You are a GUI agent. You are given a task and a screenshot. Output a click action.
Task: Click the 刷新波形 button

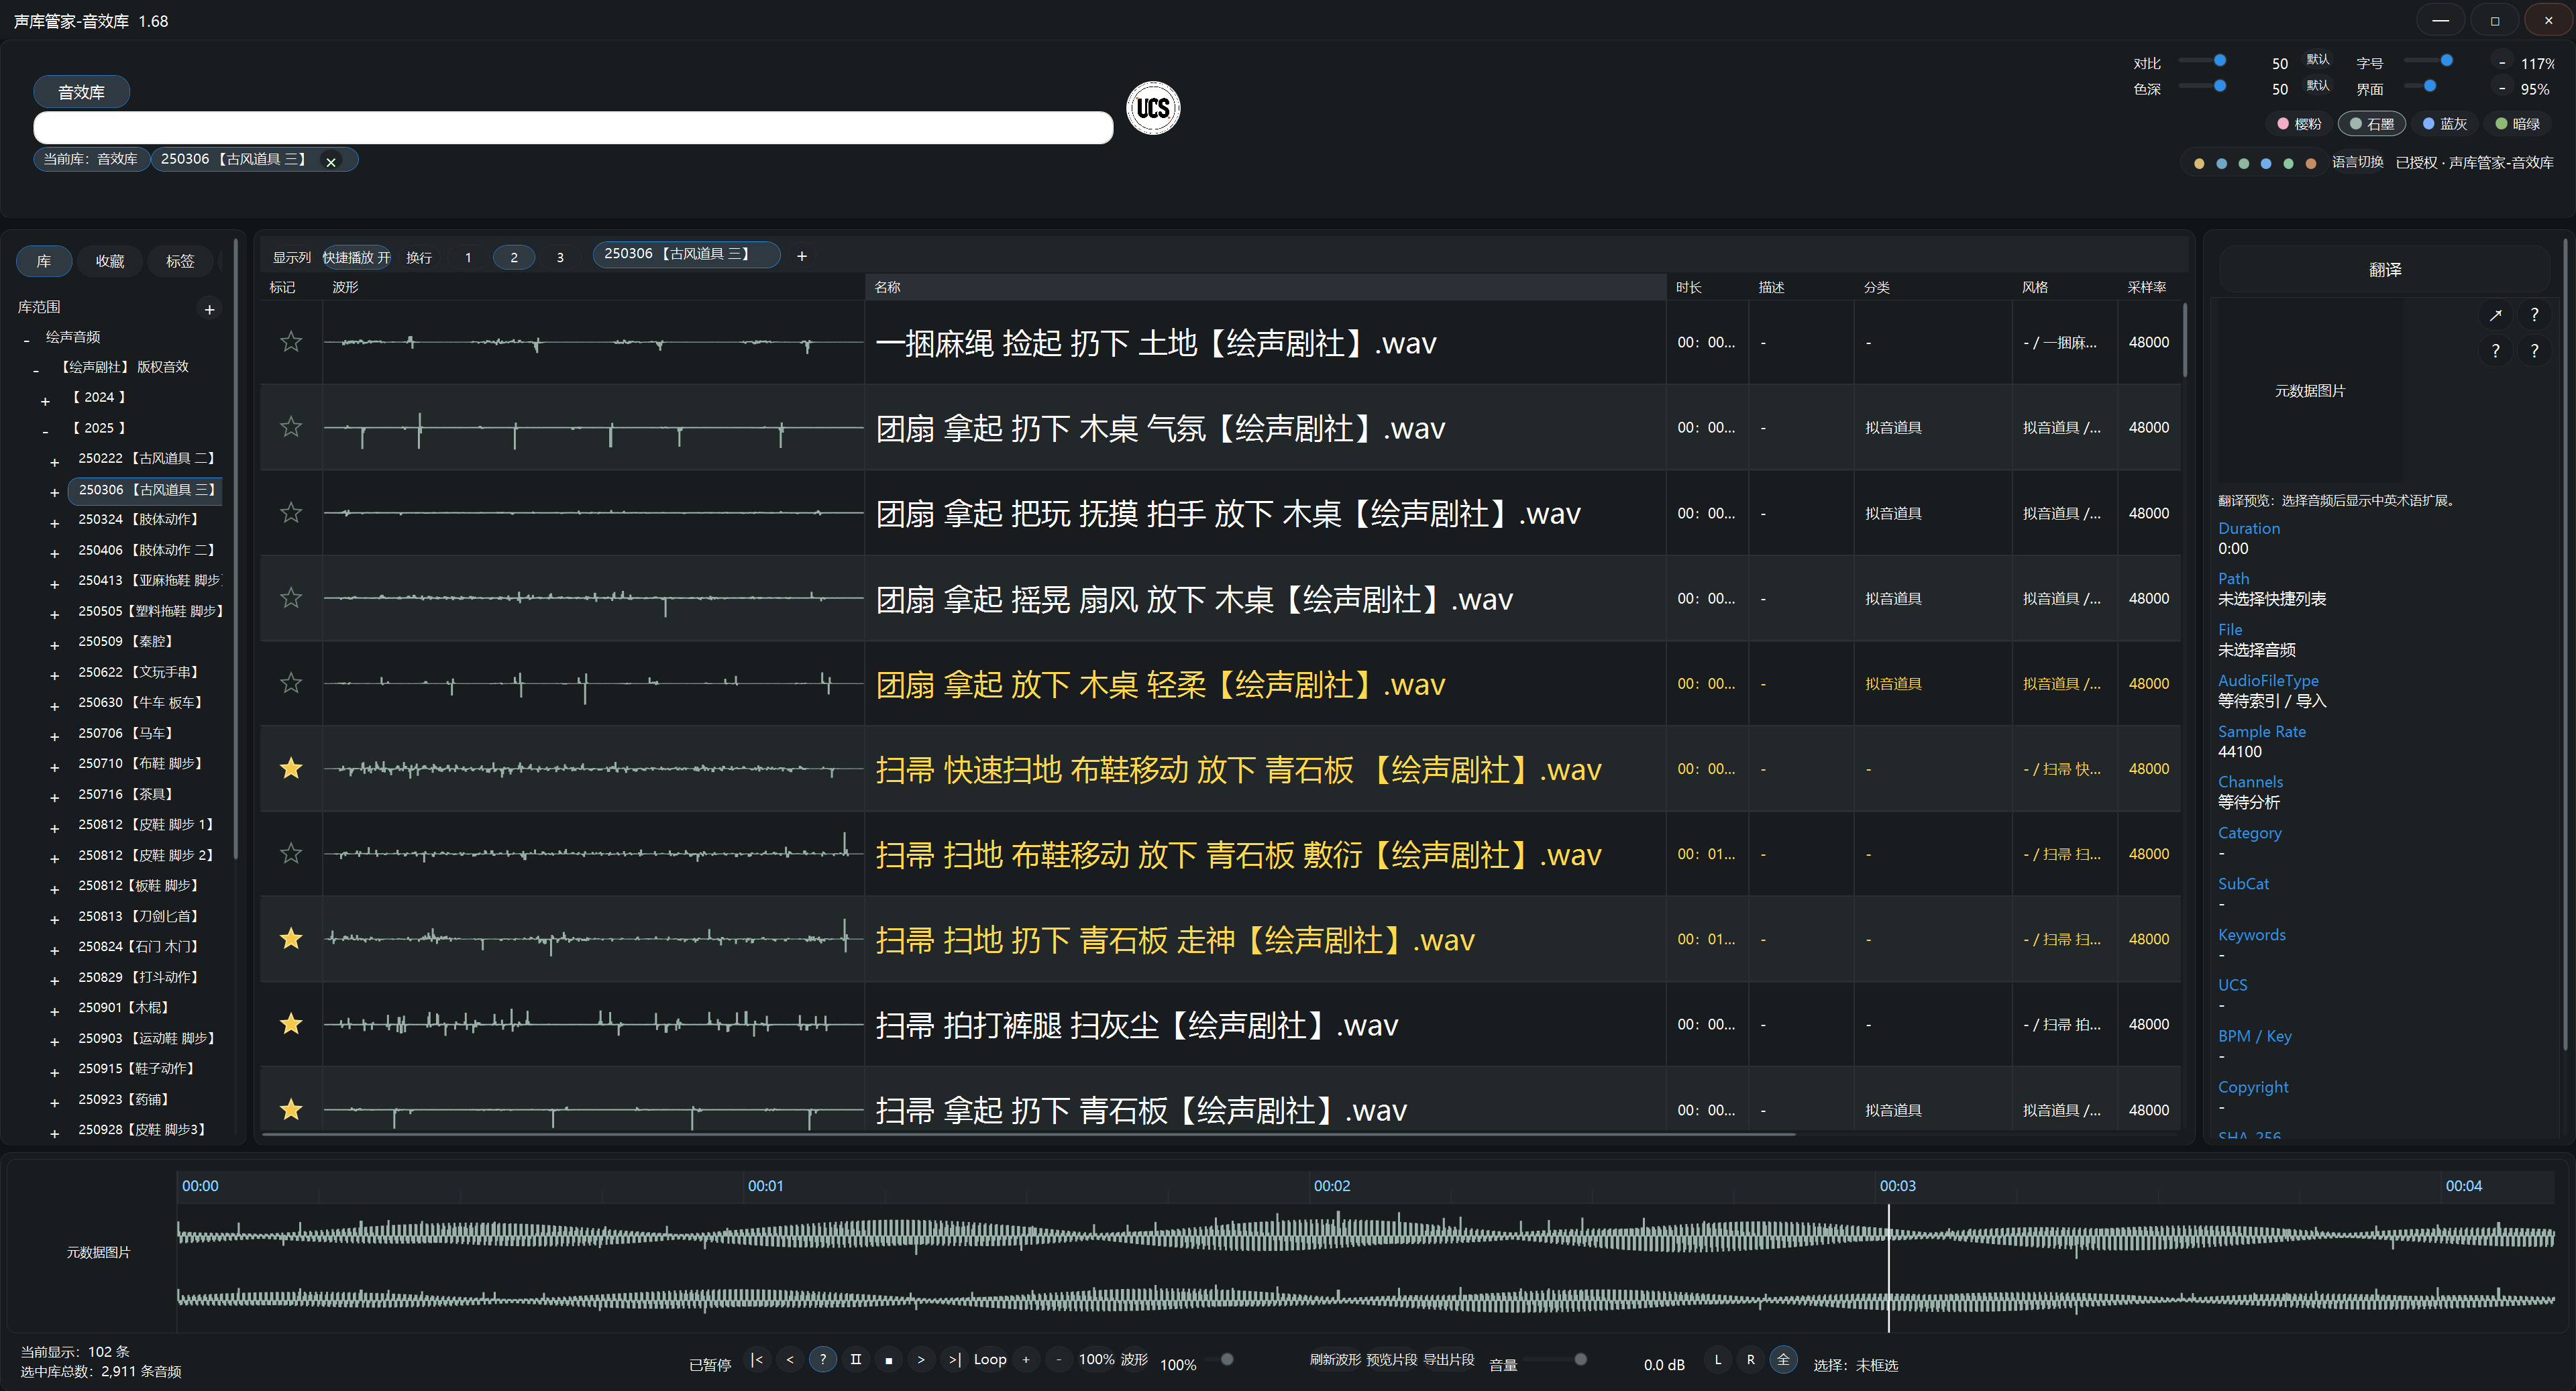(x=1335, y=1360)
